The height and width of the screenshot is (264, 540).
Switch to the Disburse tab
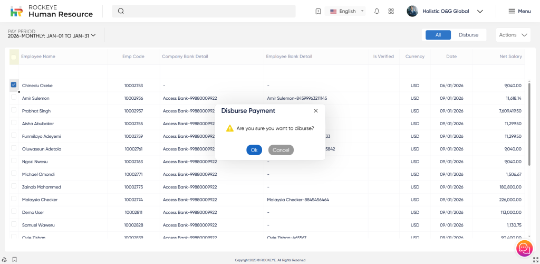click(468, 35)
